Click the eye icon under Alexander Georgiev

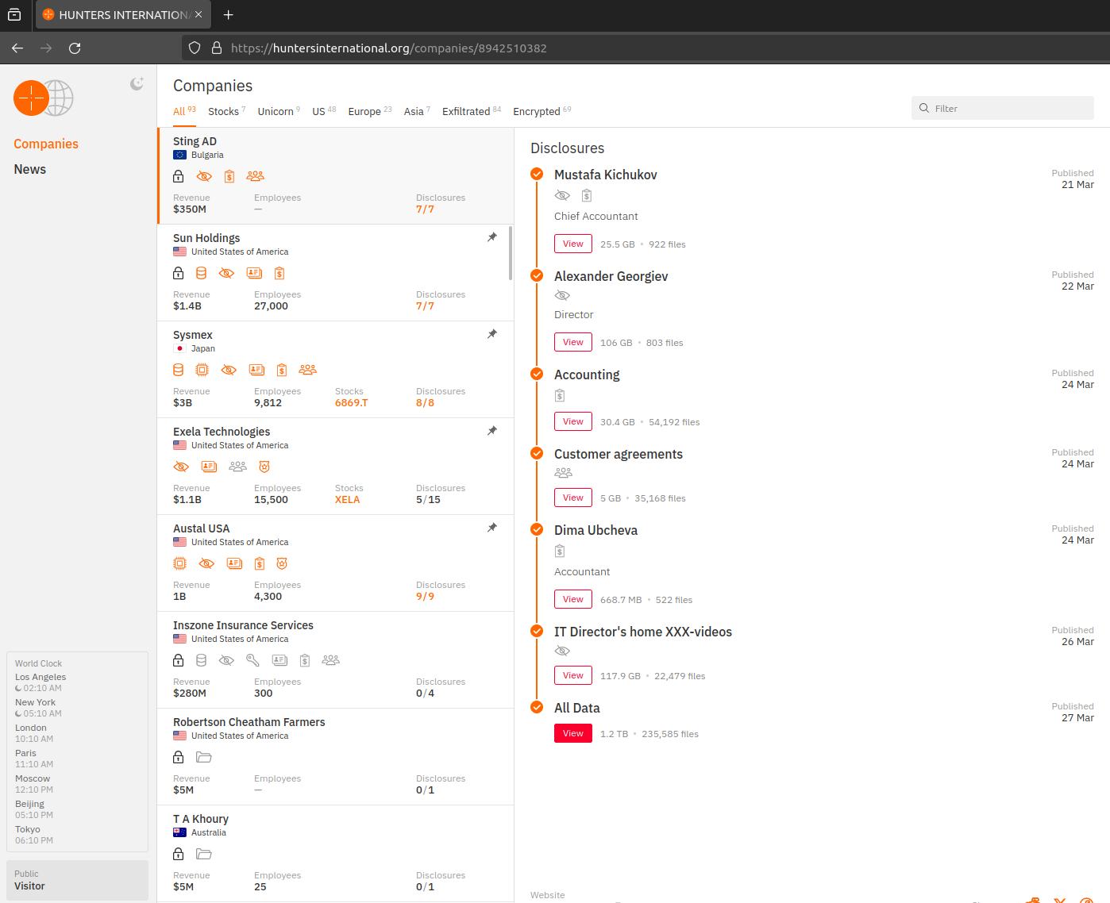click(562, 295)
